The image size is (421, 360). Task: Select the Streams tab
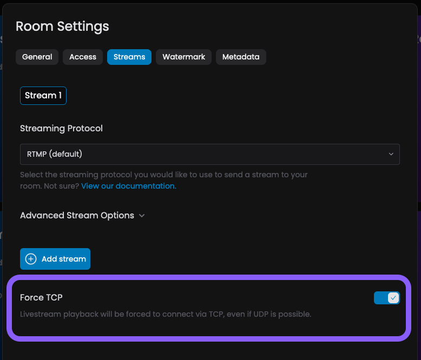pyautogui.click(x=129, y=57)
